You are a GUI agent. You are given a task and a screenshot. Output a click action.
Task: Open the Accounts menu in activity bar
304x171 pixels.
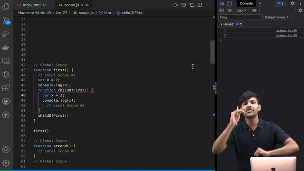[6, 150]
